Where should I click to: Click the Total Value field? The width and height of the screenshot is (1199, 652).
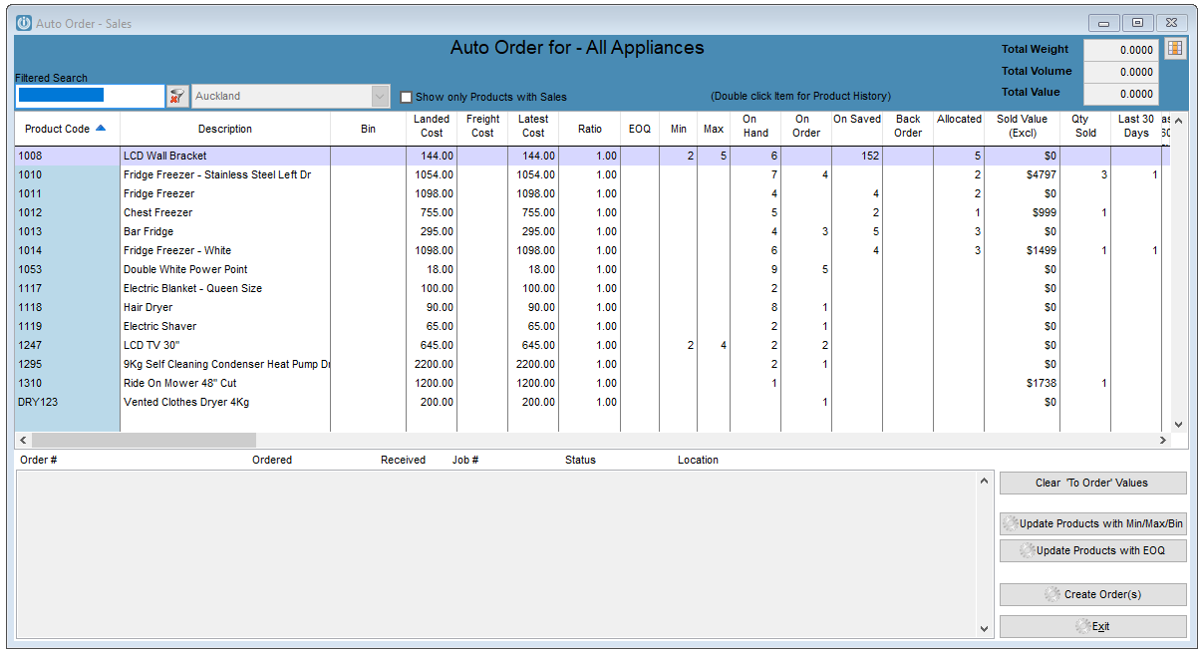(x=1121, y=94)
